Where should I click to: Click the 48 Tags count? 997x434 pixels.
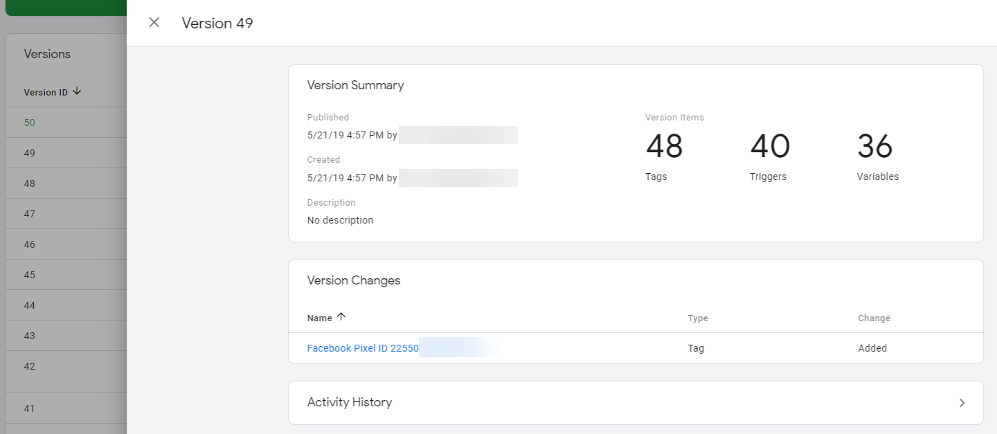664,147
